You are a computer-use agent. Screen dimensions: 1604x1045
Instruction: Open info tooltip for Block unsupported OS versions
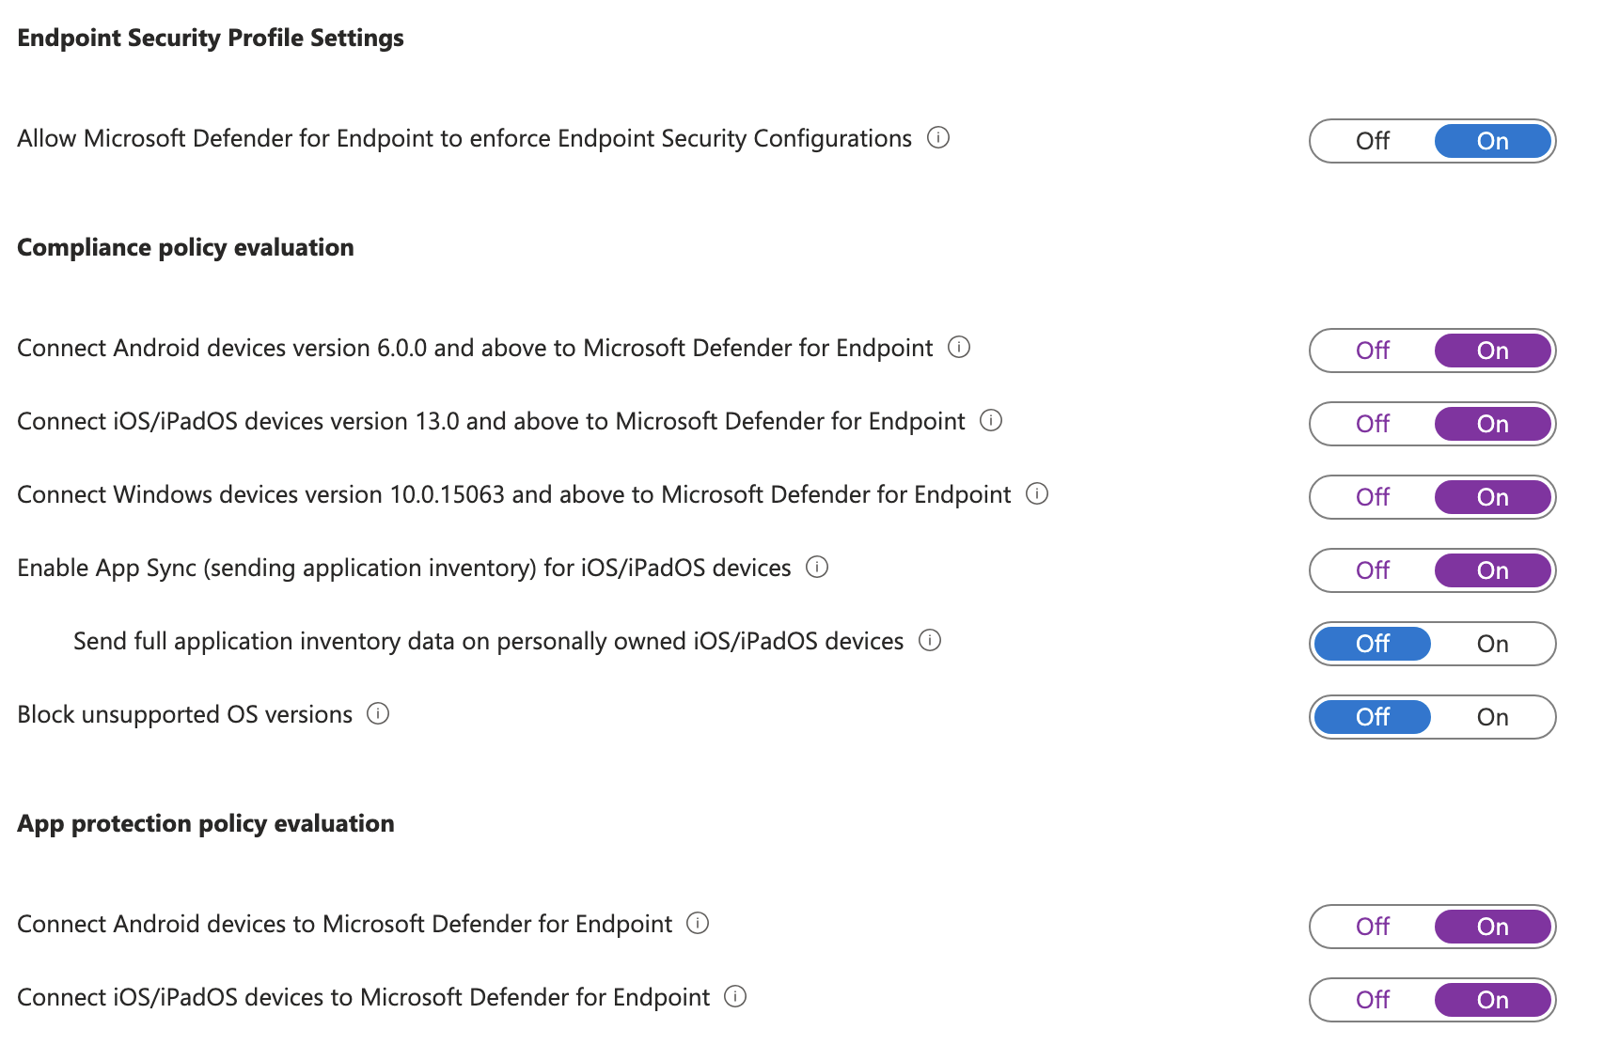tap(377, 715)
